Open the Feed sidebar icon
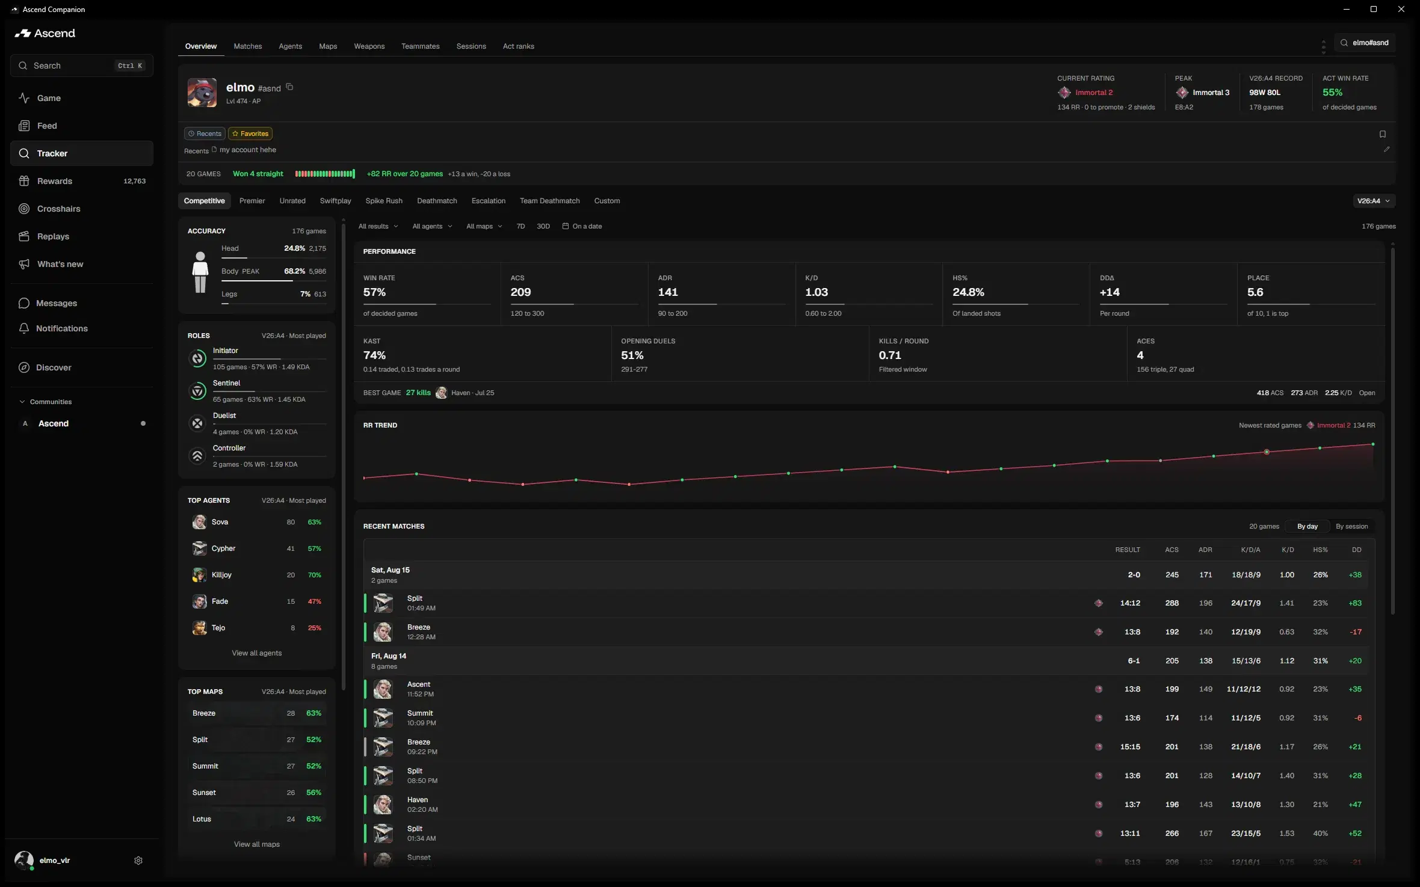Screen dimensions: 1420x887 [x=24, y=126]
